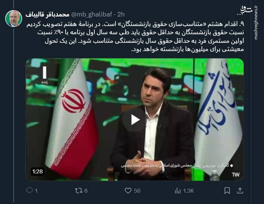Open the three-dot more options menu
Viewport: 264px width, 204px height.
tap(239, 14)
